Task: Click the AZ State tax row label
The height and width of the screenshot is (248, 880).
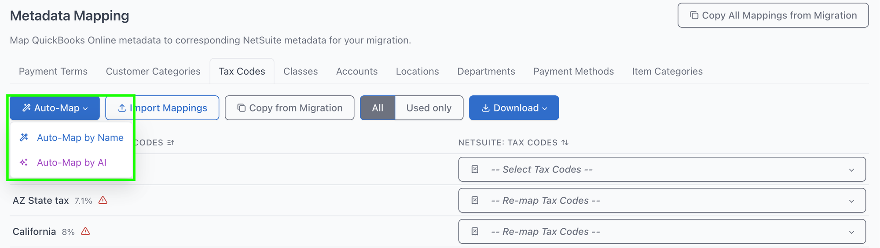Action: click(x=41, y=201)
